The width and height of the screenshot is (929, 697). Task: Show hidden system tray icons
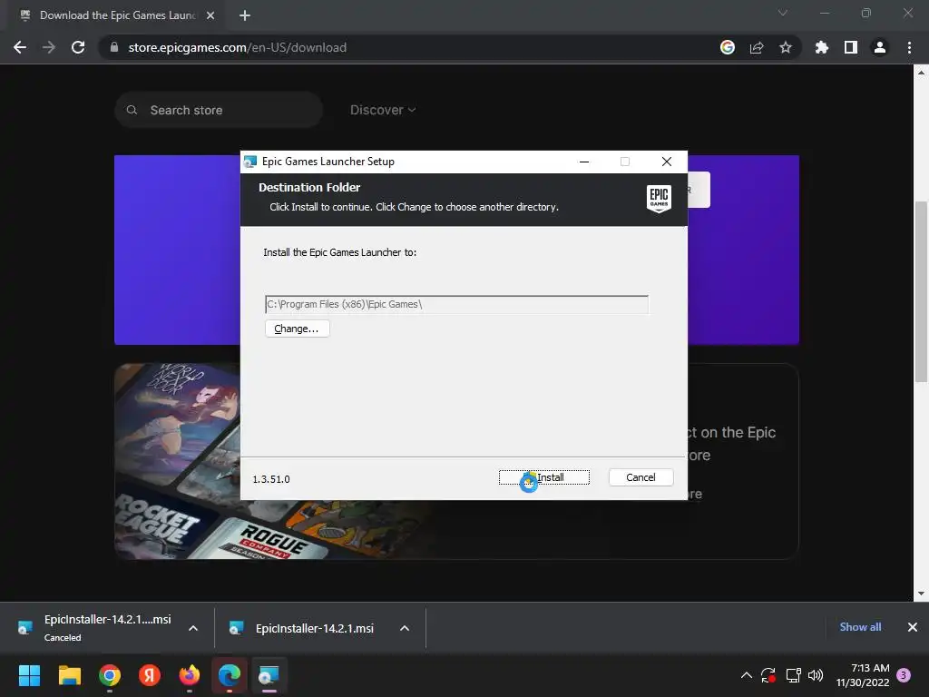pyautogui.click(x=747, y=675)
